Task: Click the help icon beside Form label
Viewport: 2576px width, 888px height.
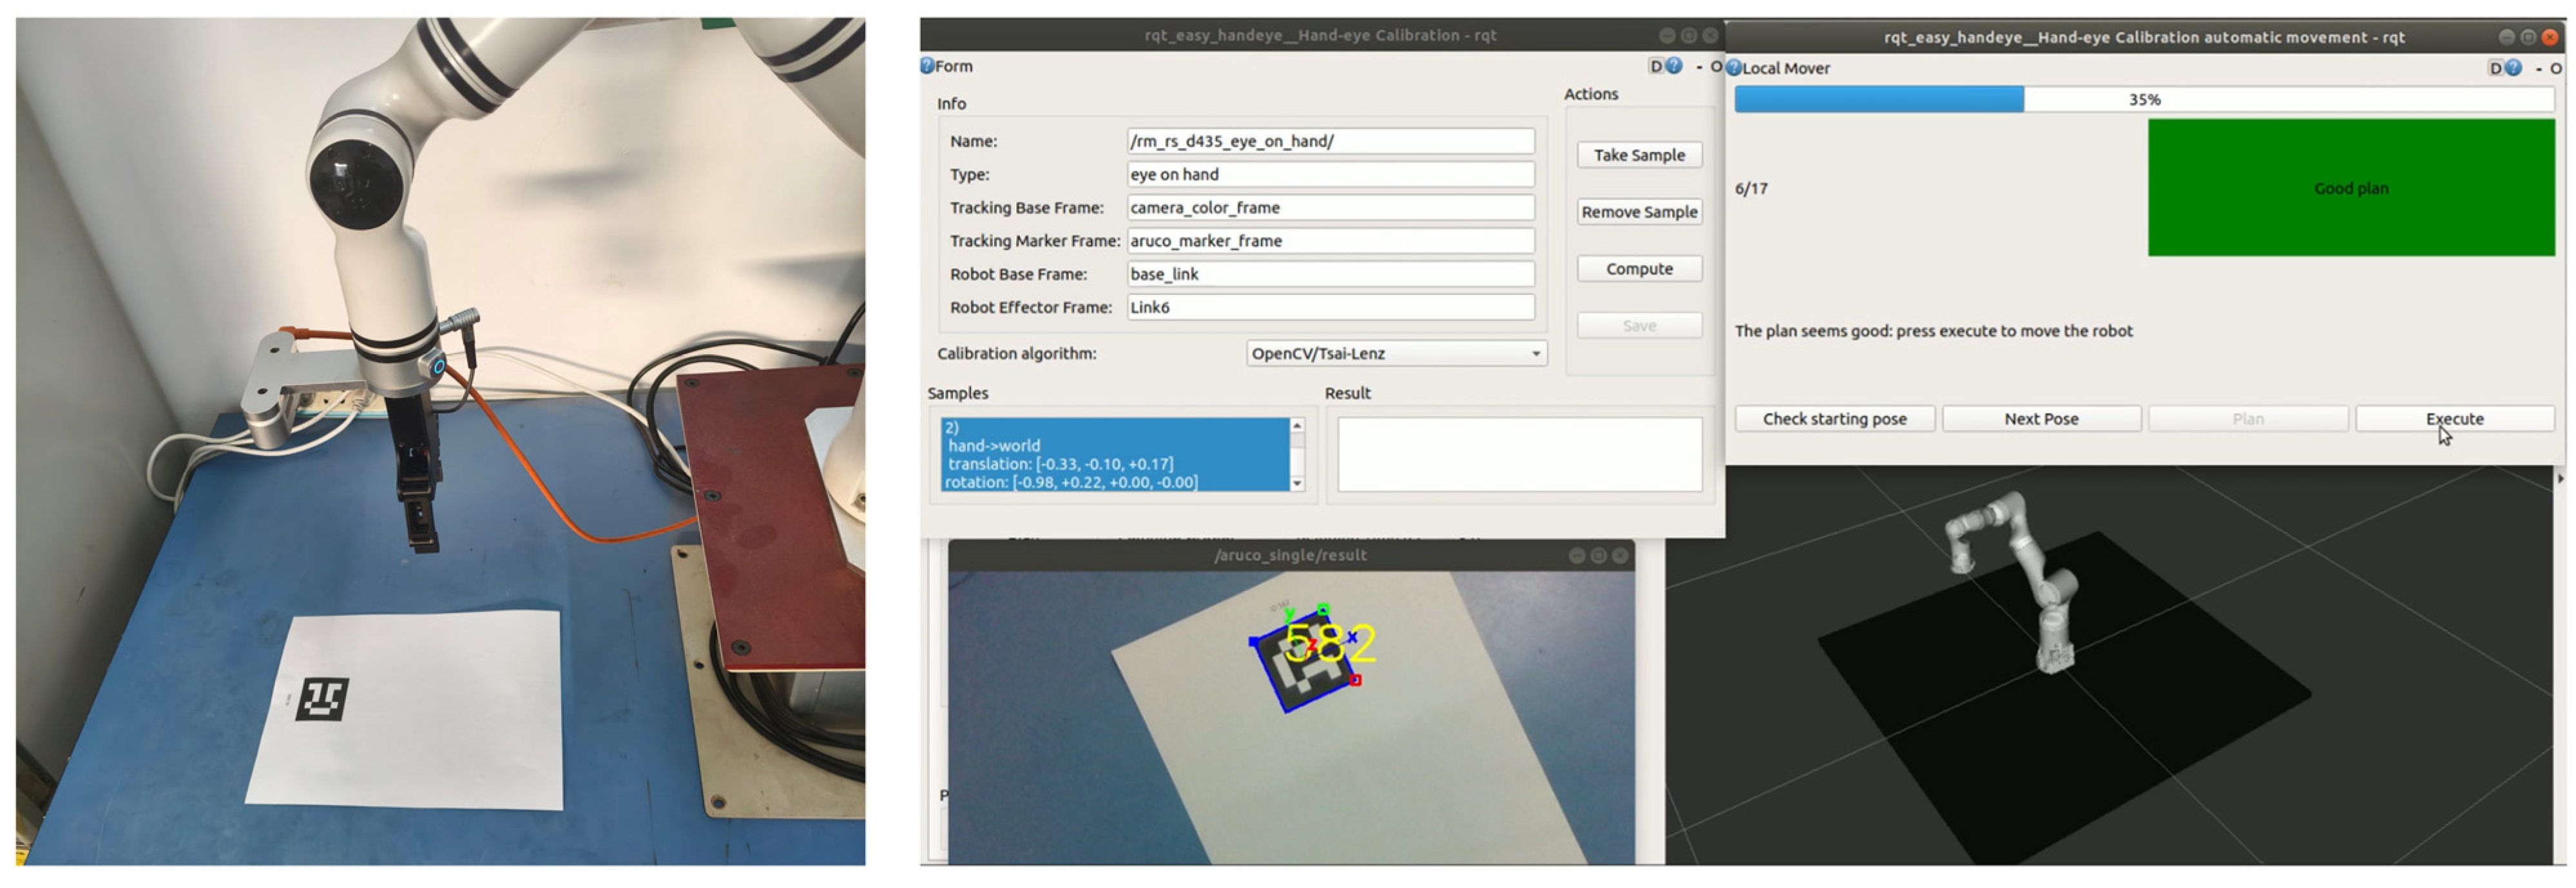Action: tap(927, 66)
